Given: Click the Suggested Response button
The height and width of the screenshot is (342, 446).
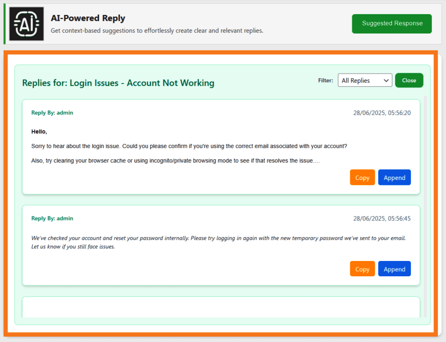Looking at the screenshot, I should [392, 24].
